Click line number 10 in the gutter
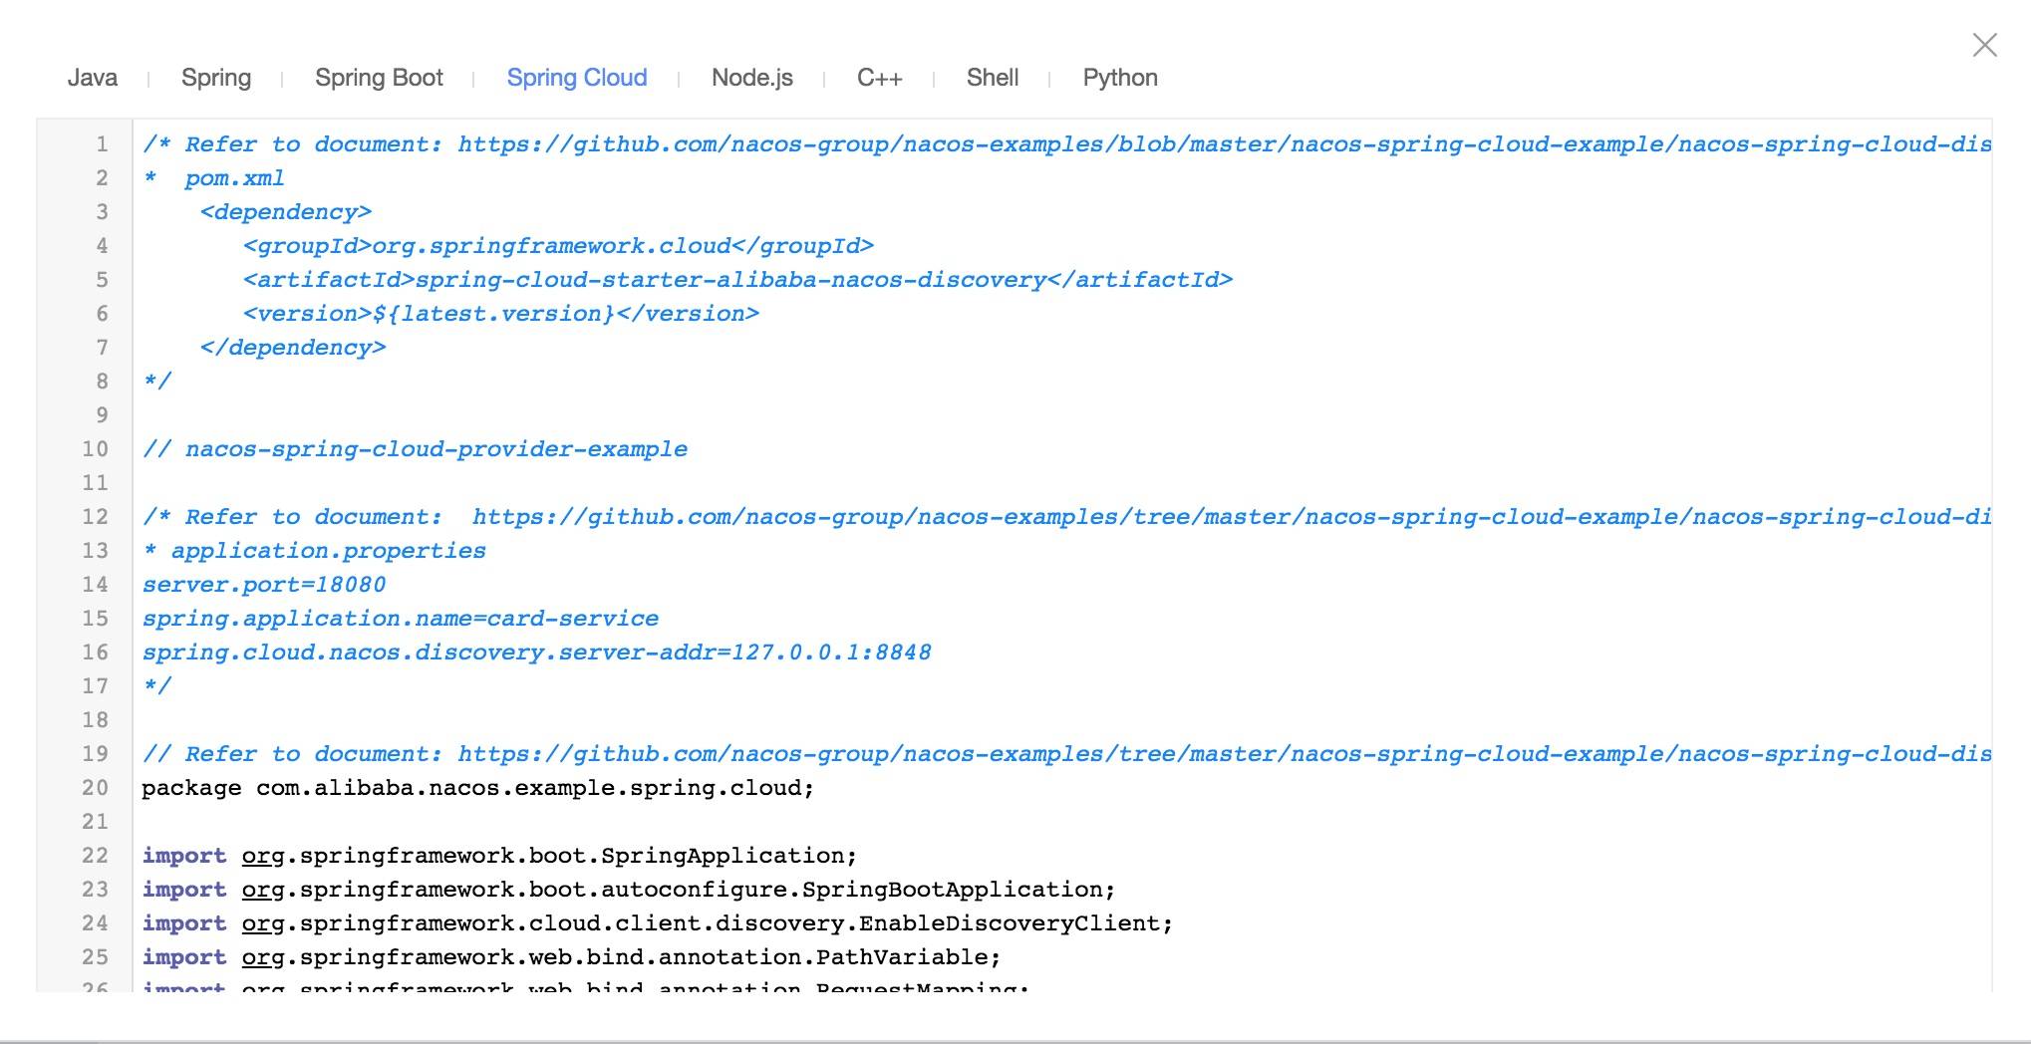2031x1044 pixels. tap(95, 449)
